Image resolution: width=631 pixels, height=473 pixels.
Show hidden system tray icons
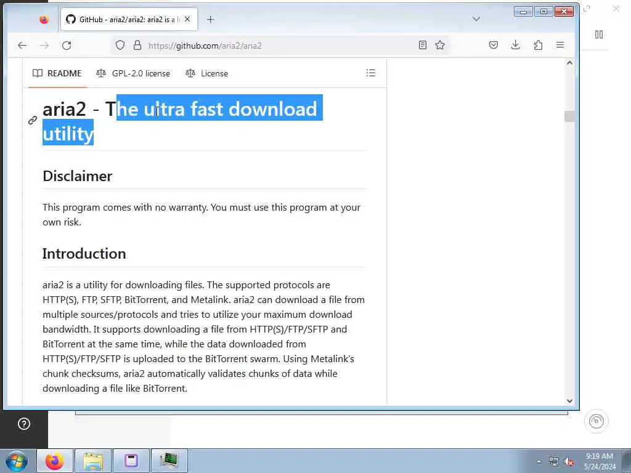539,462
